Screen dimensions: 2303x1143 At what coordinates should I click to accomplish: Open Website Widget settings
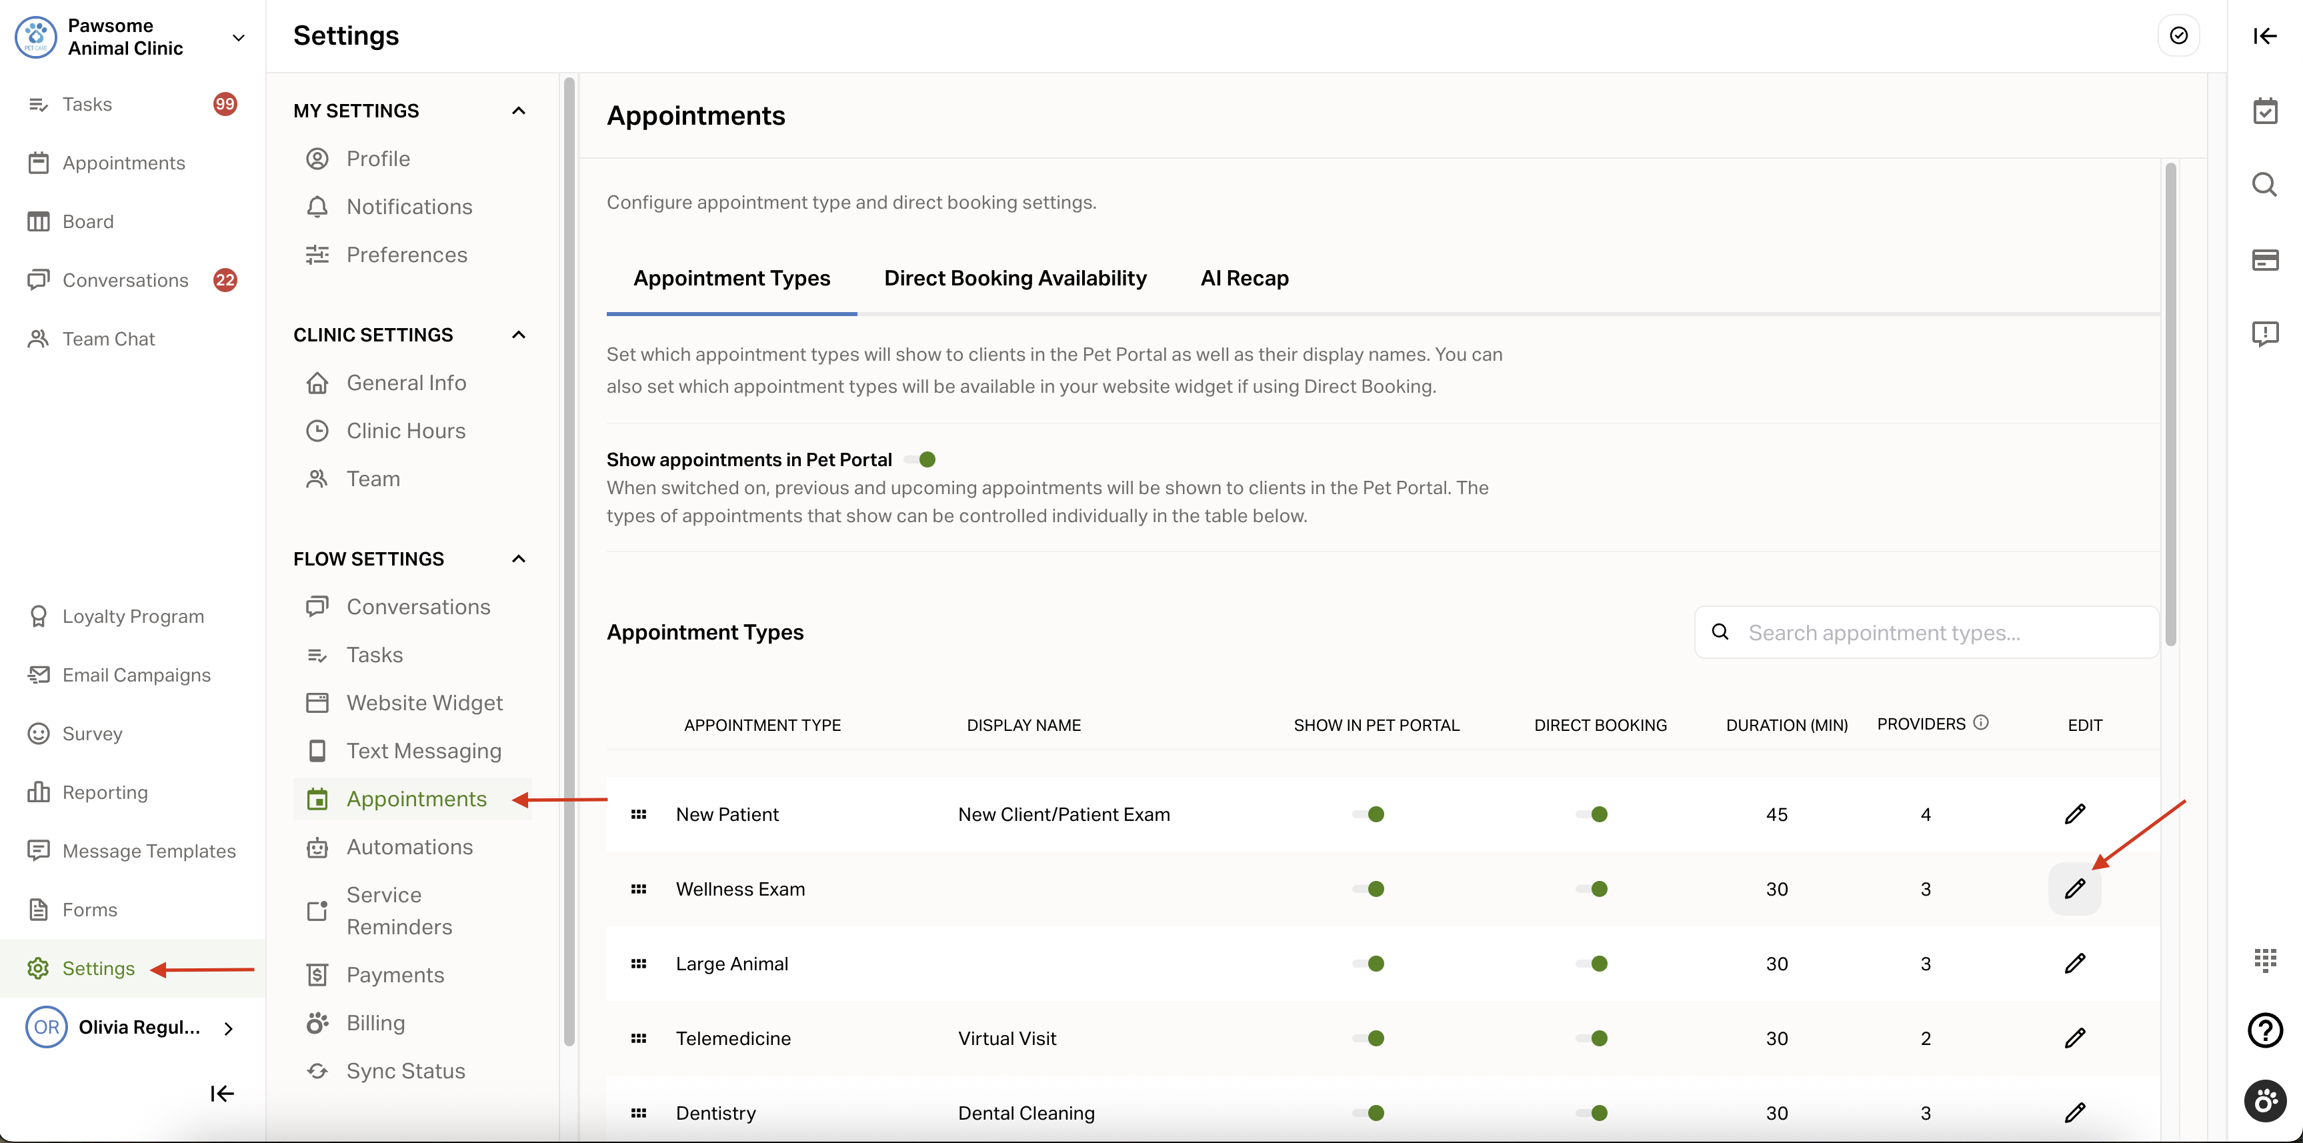pyautogui.click(x=424, y=703)
